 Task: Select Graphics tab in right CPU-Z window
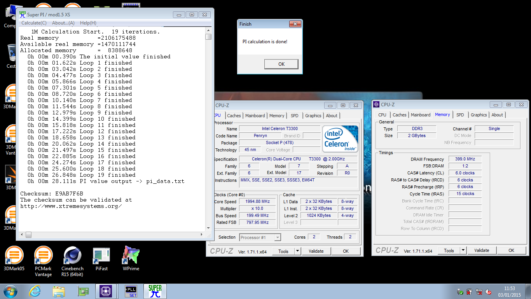[x=479, y=115]
